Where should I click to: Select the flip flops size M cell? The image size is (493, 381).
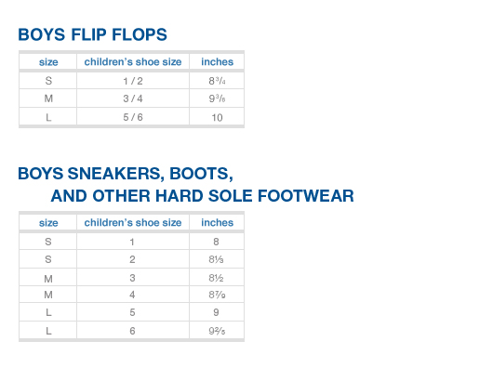point(48,99)
